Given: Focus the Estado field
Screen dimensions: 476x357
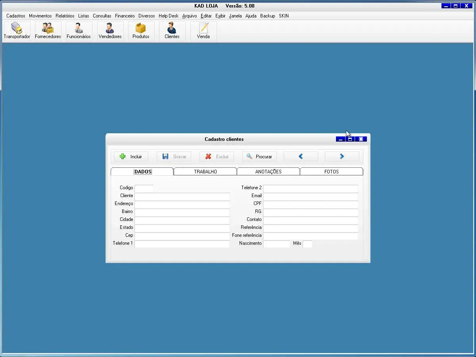Looking at the screenshot, I should (x=182, y=228).
